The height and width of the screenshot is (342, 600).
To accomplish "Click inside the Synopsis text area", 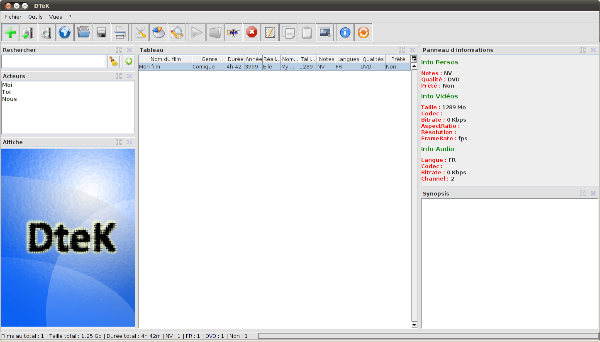I will [x=510, y=263].
